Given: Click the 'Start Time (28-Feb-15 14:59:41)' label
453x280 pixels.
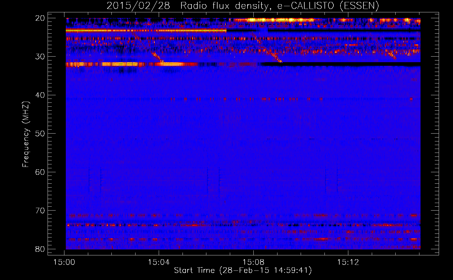Looking at the screenshot, I should pyautogui.click(x=243, y=270).
